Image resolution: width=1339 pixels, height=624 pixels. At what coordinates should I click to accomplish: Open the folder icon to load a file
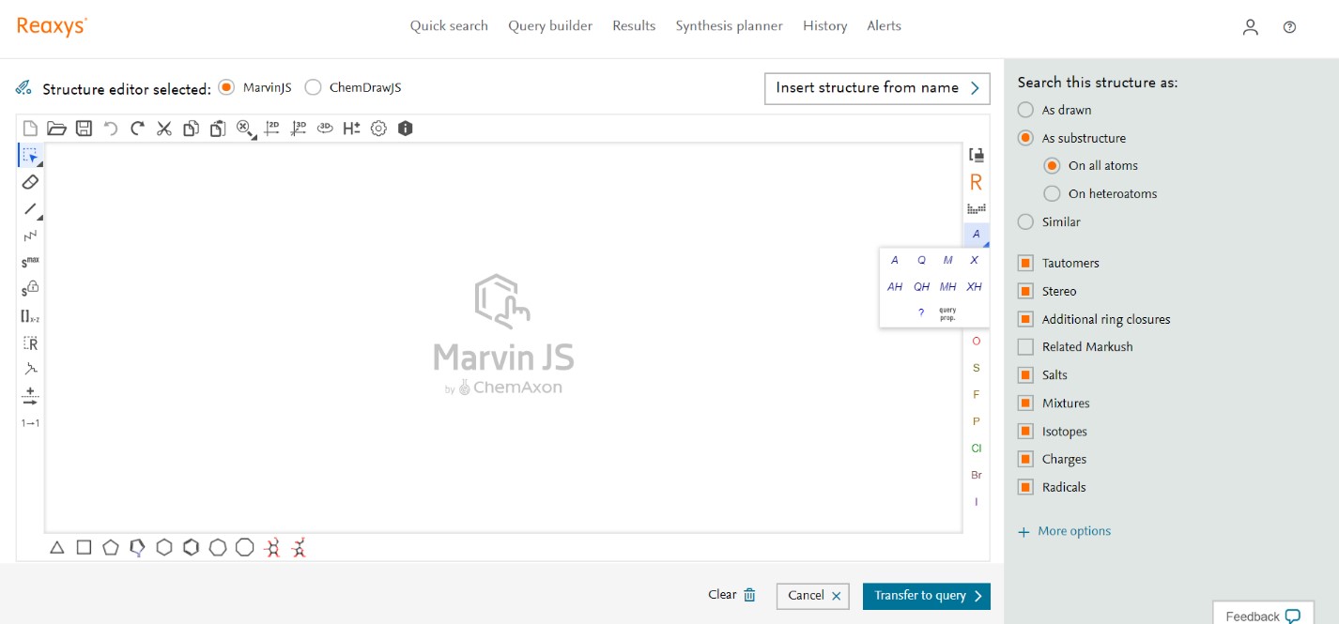tap(56, 129)
